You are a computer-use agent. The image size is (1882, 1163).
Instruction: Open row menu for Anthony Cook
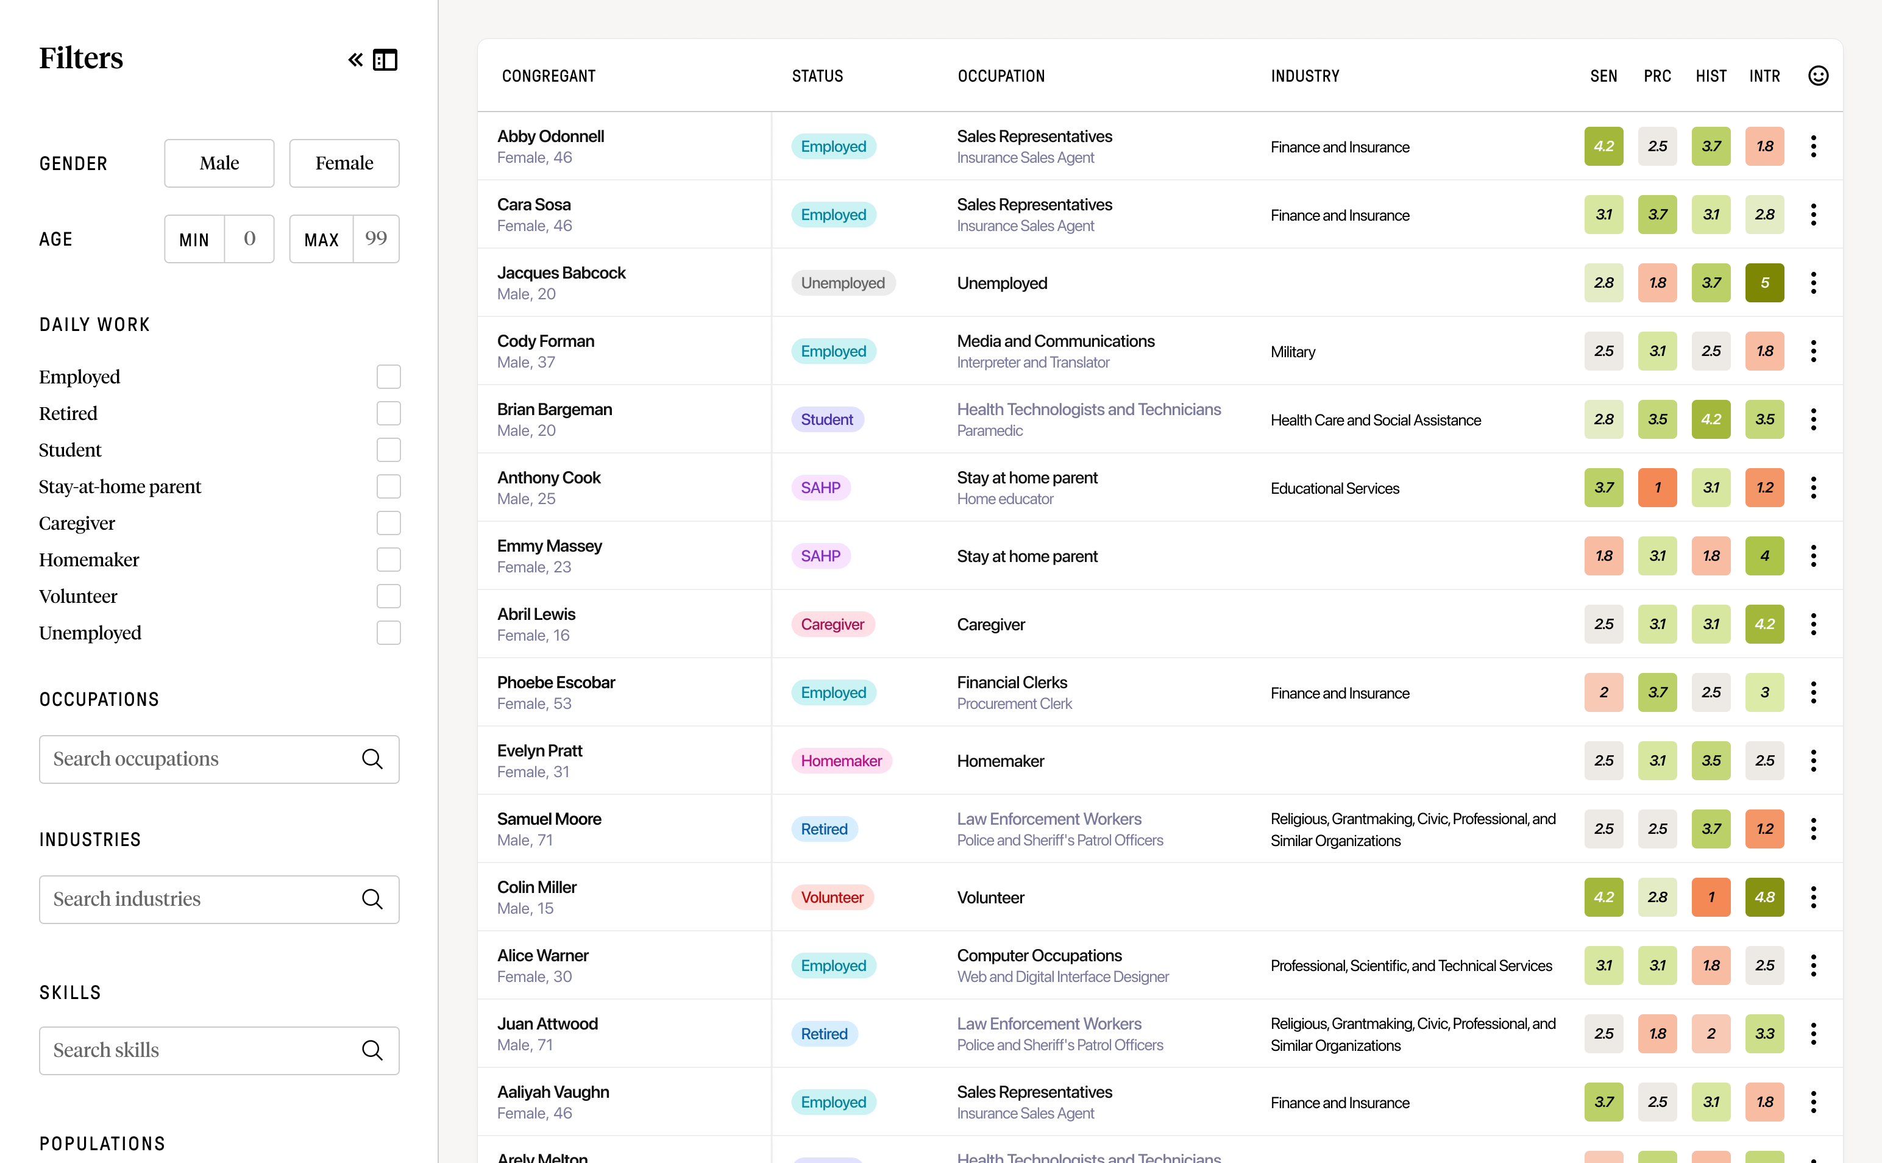[1814, 488]
